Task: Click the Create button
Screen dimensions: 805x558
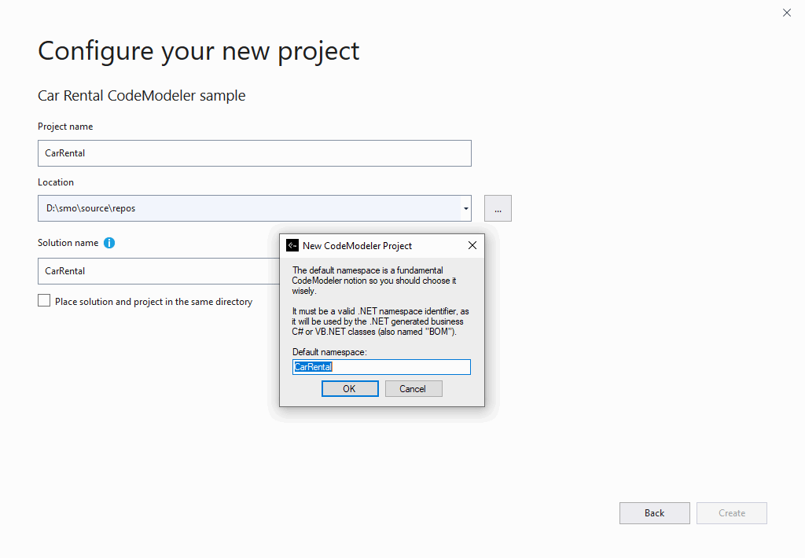Action: (x=731, y=512)
